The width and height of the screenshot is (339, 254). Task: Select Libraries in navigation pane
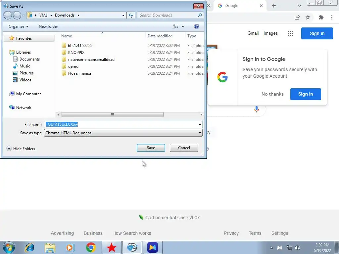click(24, 52)
